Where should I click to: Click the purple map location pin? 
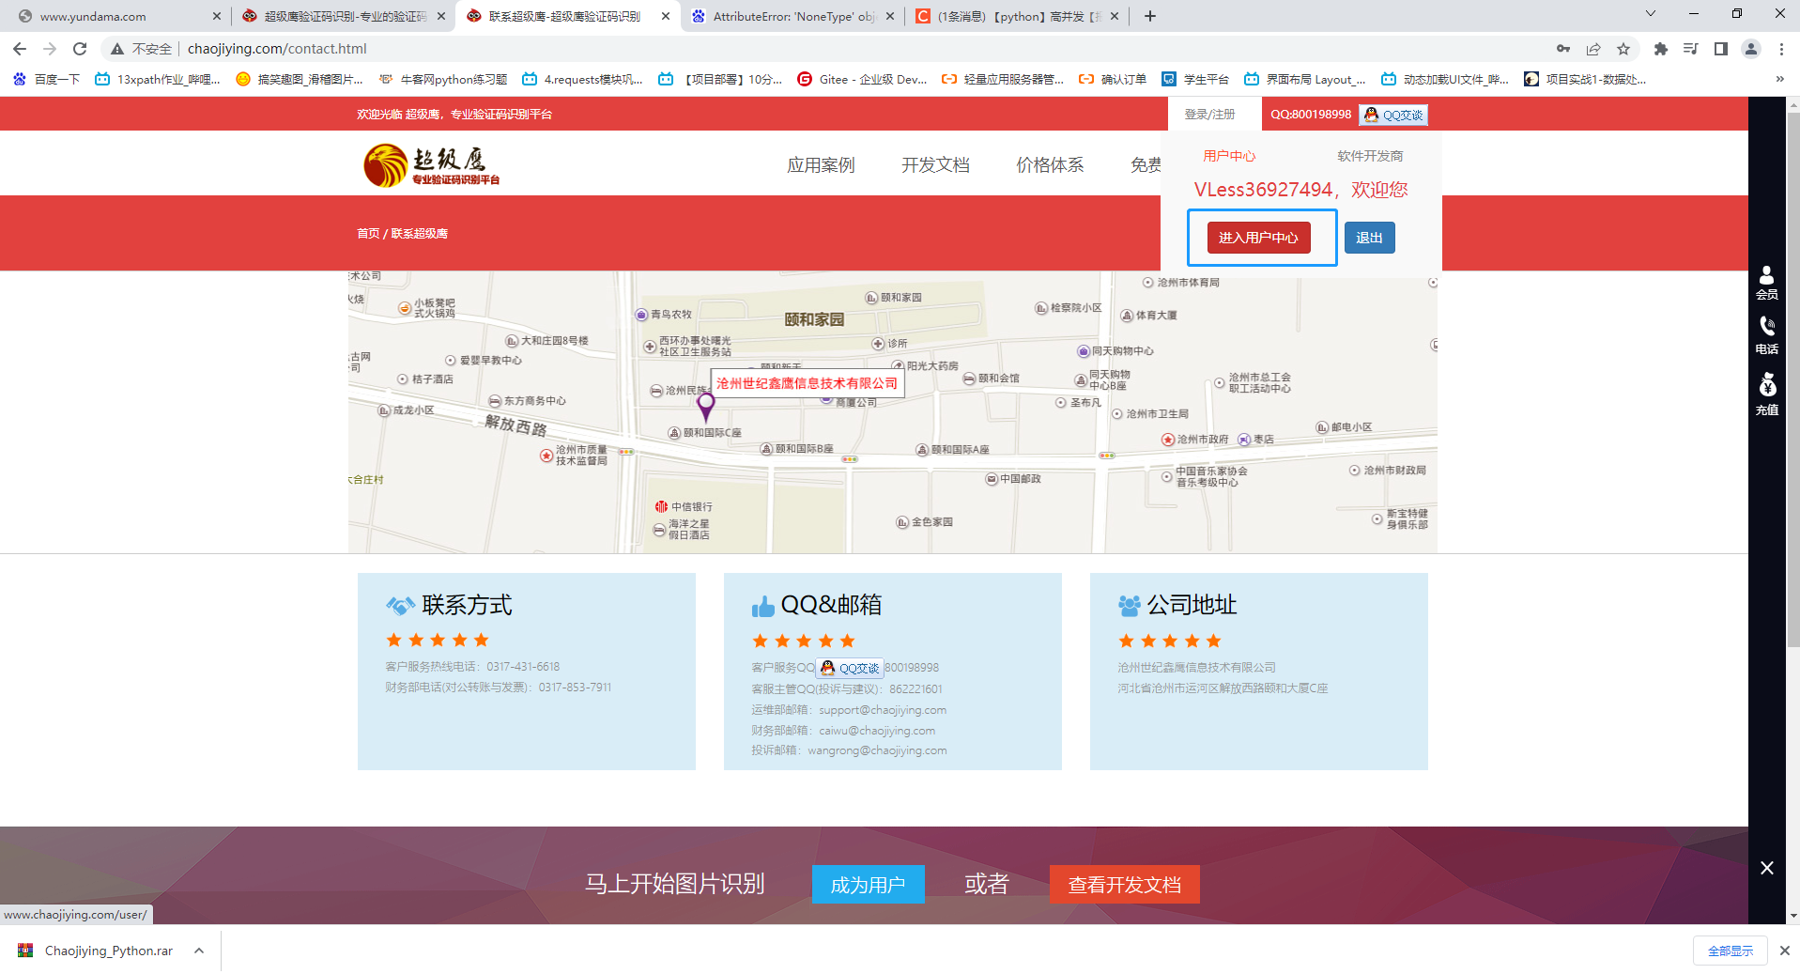coord(706,407)
